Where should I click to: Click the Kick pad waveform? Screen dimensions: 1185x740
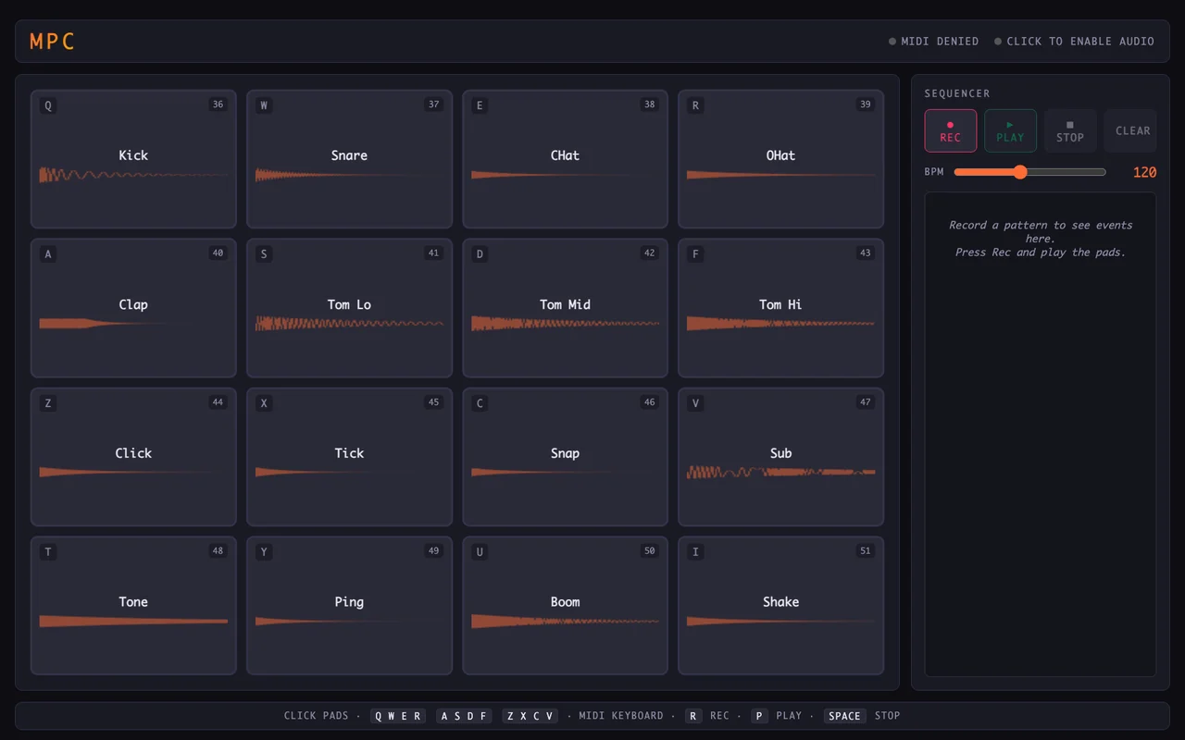click(133, 175)
